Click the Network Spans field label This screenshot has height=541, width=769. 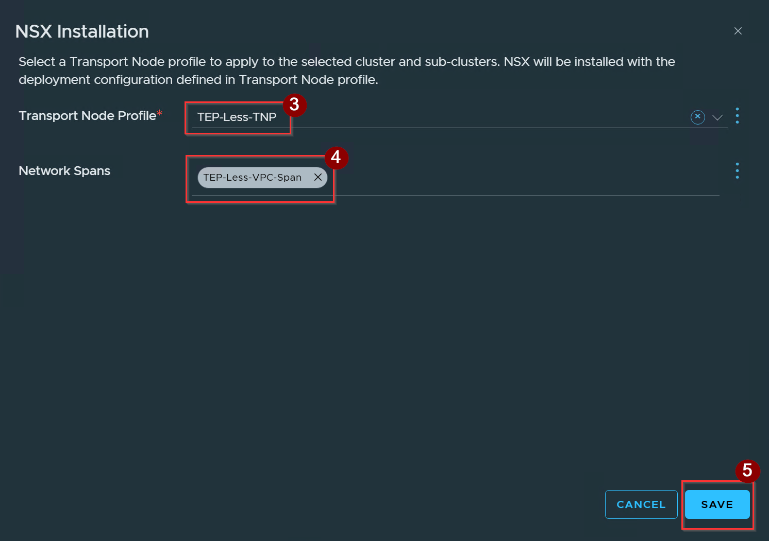click(x=64, y=171)
